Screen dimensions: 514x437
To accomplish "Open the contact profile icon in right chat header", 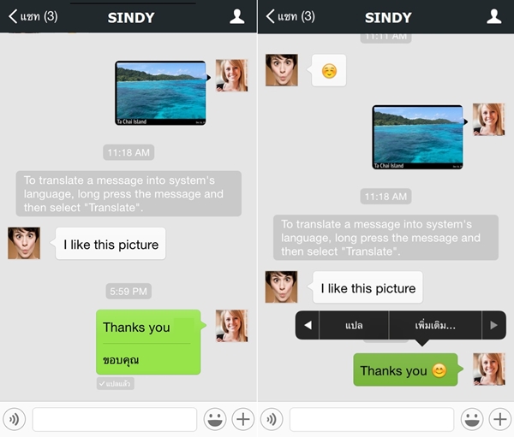I will (494, 16).
